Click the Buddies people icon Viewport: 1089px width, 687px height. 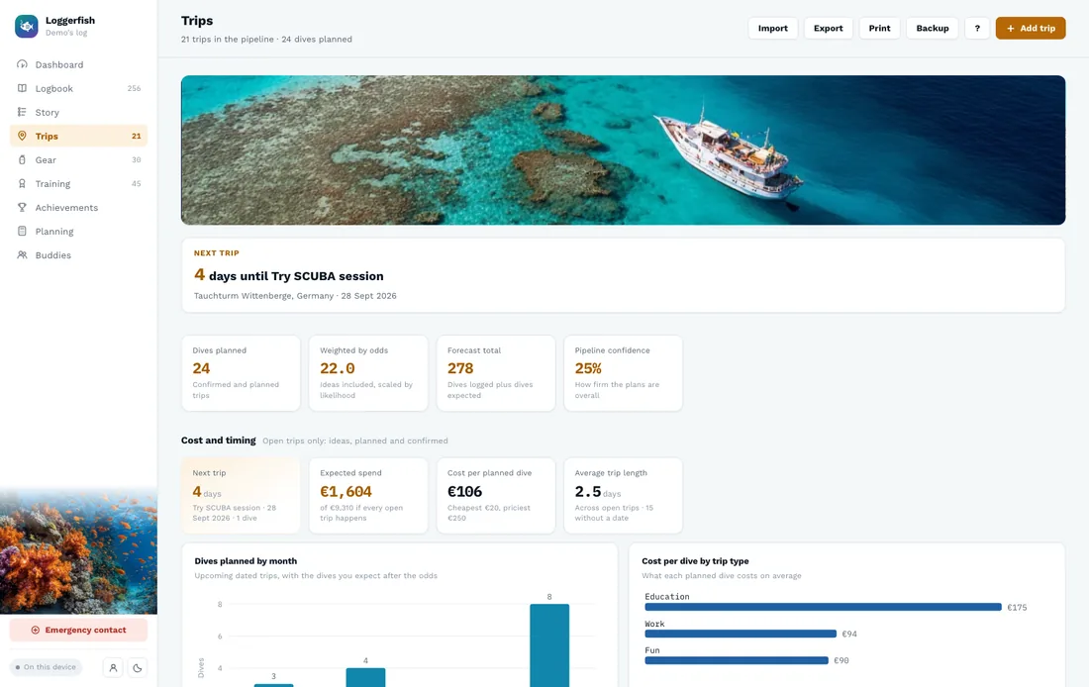22,255
